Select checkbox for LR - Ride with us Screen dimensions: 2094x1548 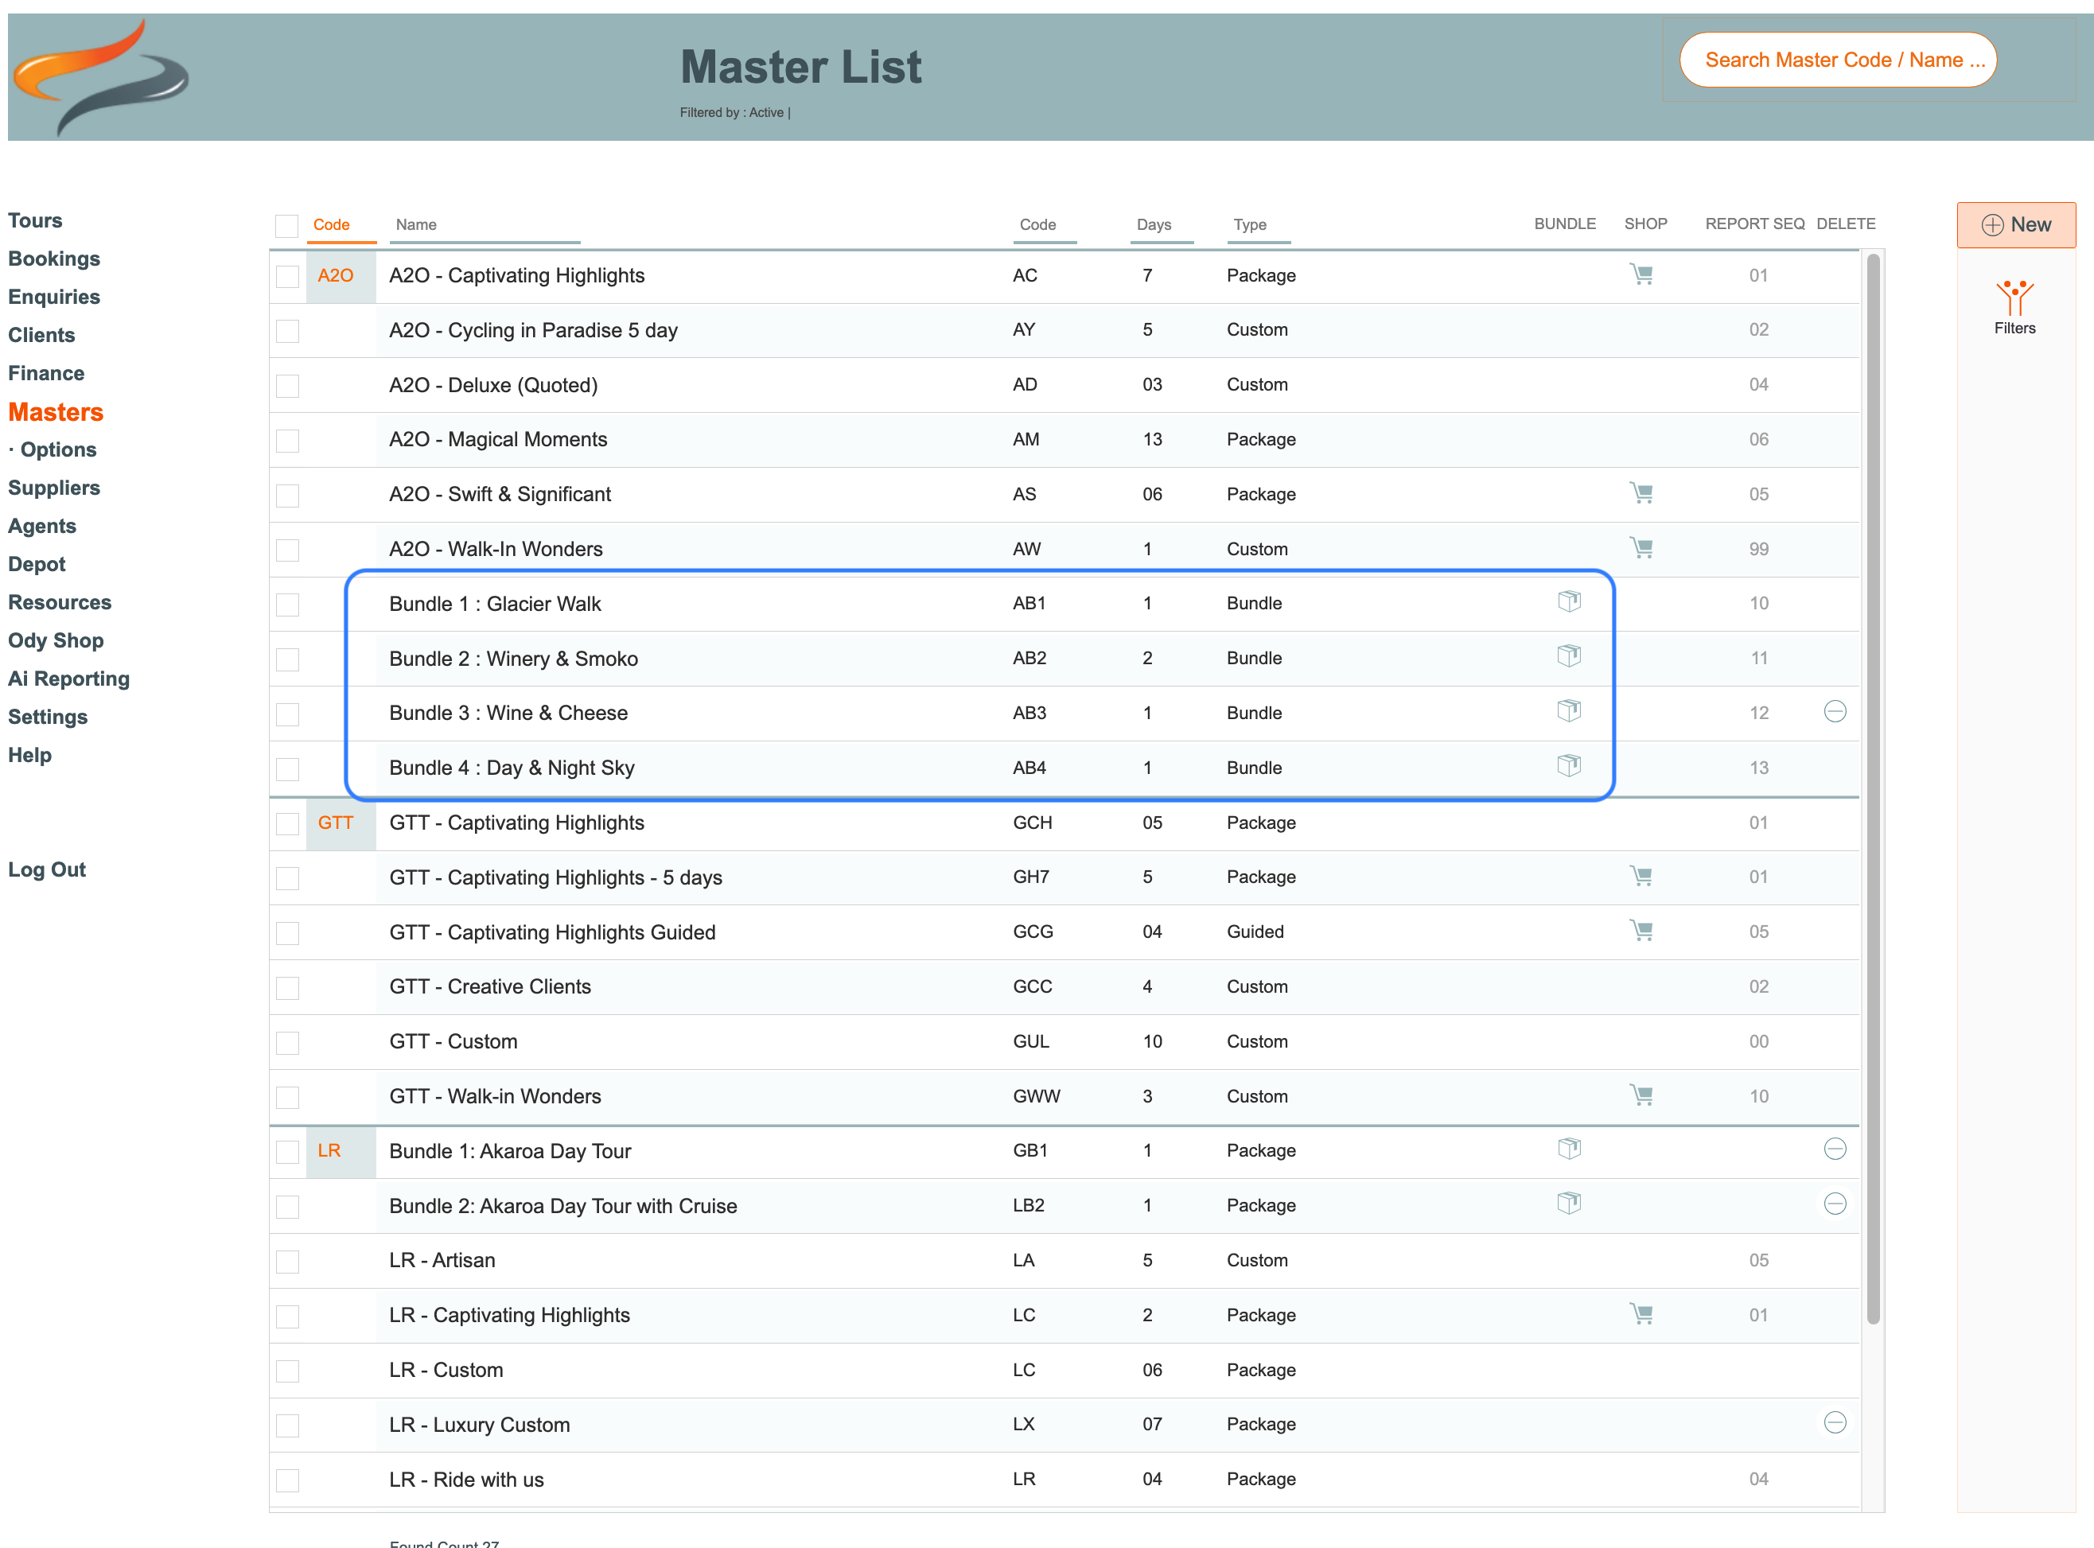coord(288,1480)
